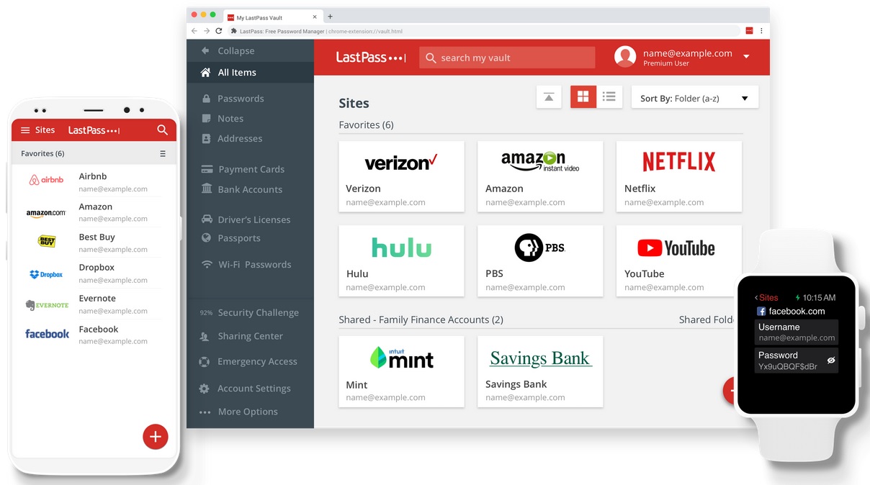
Task: Open the PBS site card
Action: 540,260
